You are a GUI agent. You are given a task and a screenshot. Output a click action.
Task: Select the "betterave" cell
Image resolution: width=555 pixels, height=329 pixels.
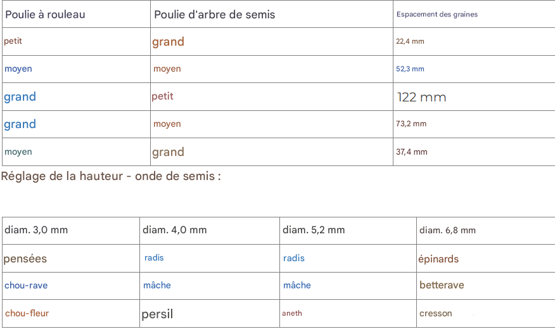point(442,285)
